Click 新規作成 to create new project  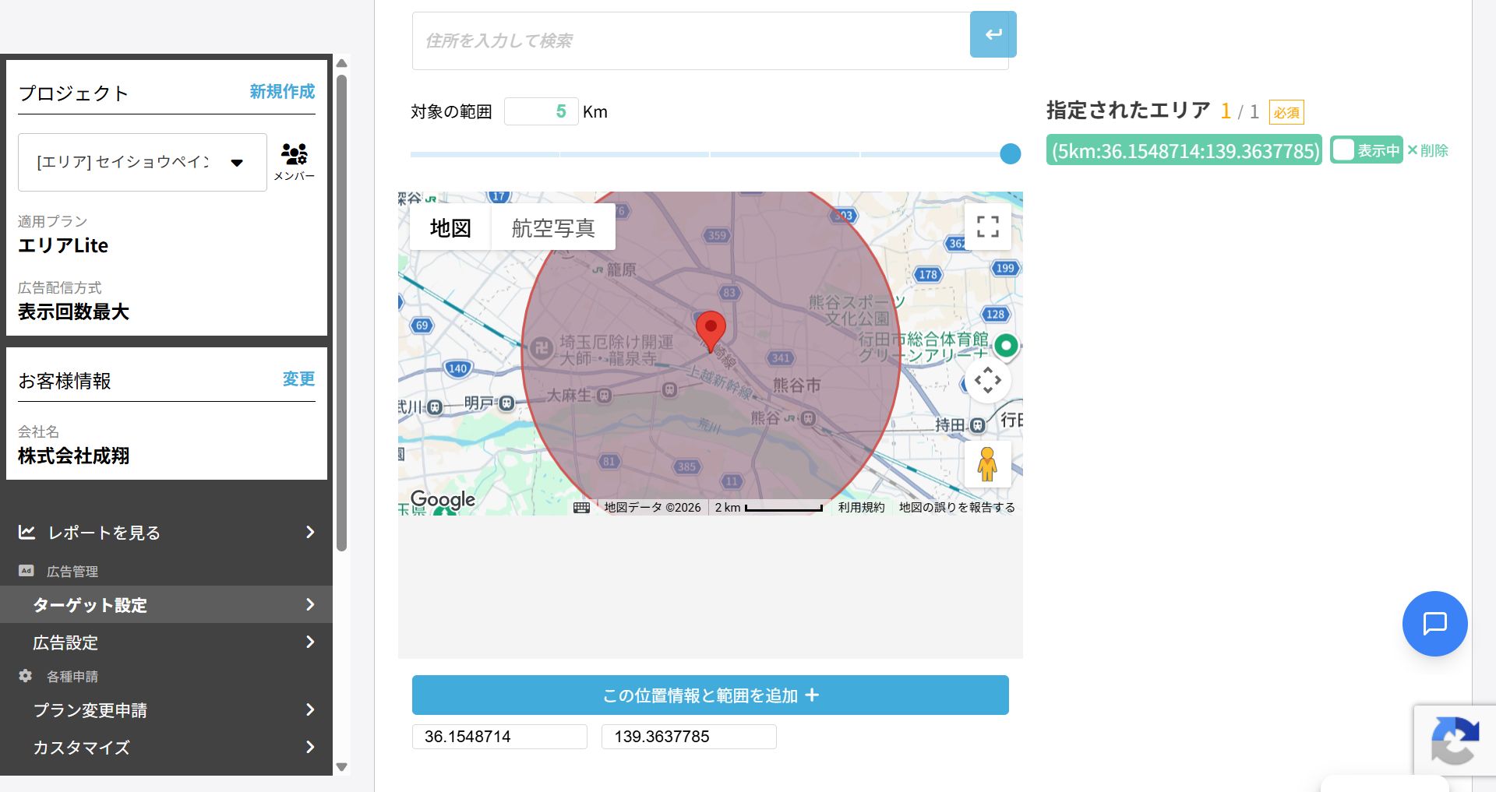[282, 92]
